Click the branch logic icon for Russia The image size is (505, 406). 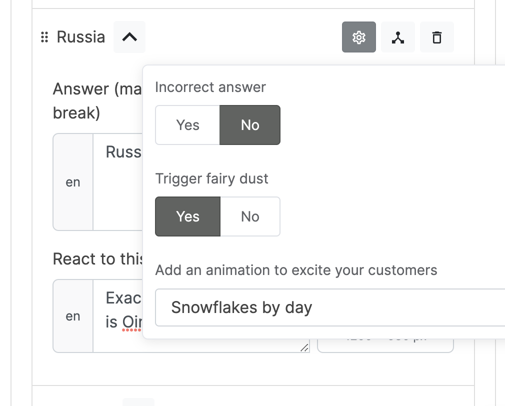(x=398, y=37)
